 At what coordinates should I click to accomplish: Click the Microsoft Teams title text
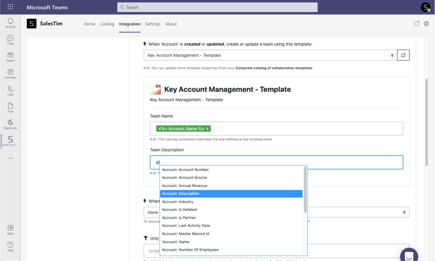click(47, 7)
